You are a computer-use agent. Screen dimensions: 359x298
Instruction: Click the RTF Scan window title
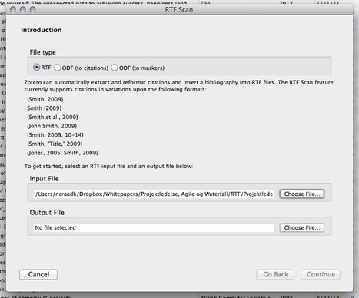(x=179, y=9)
